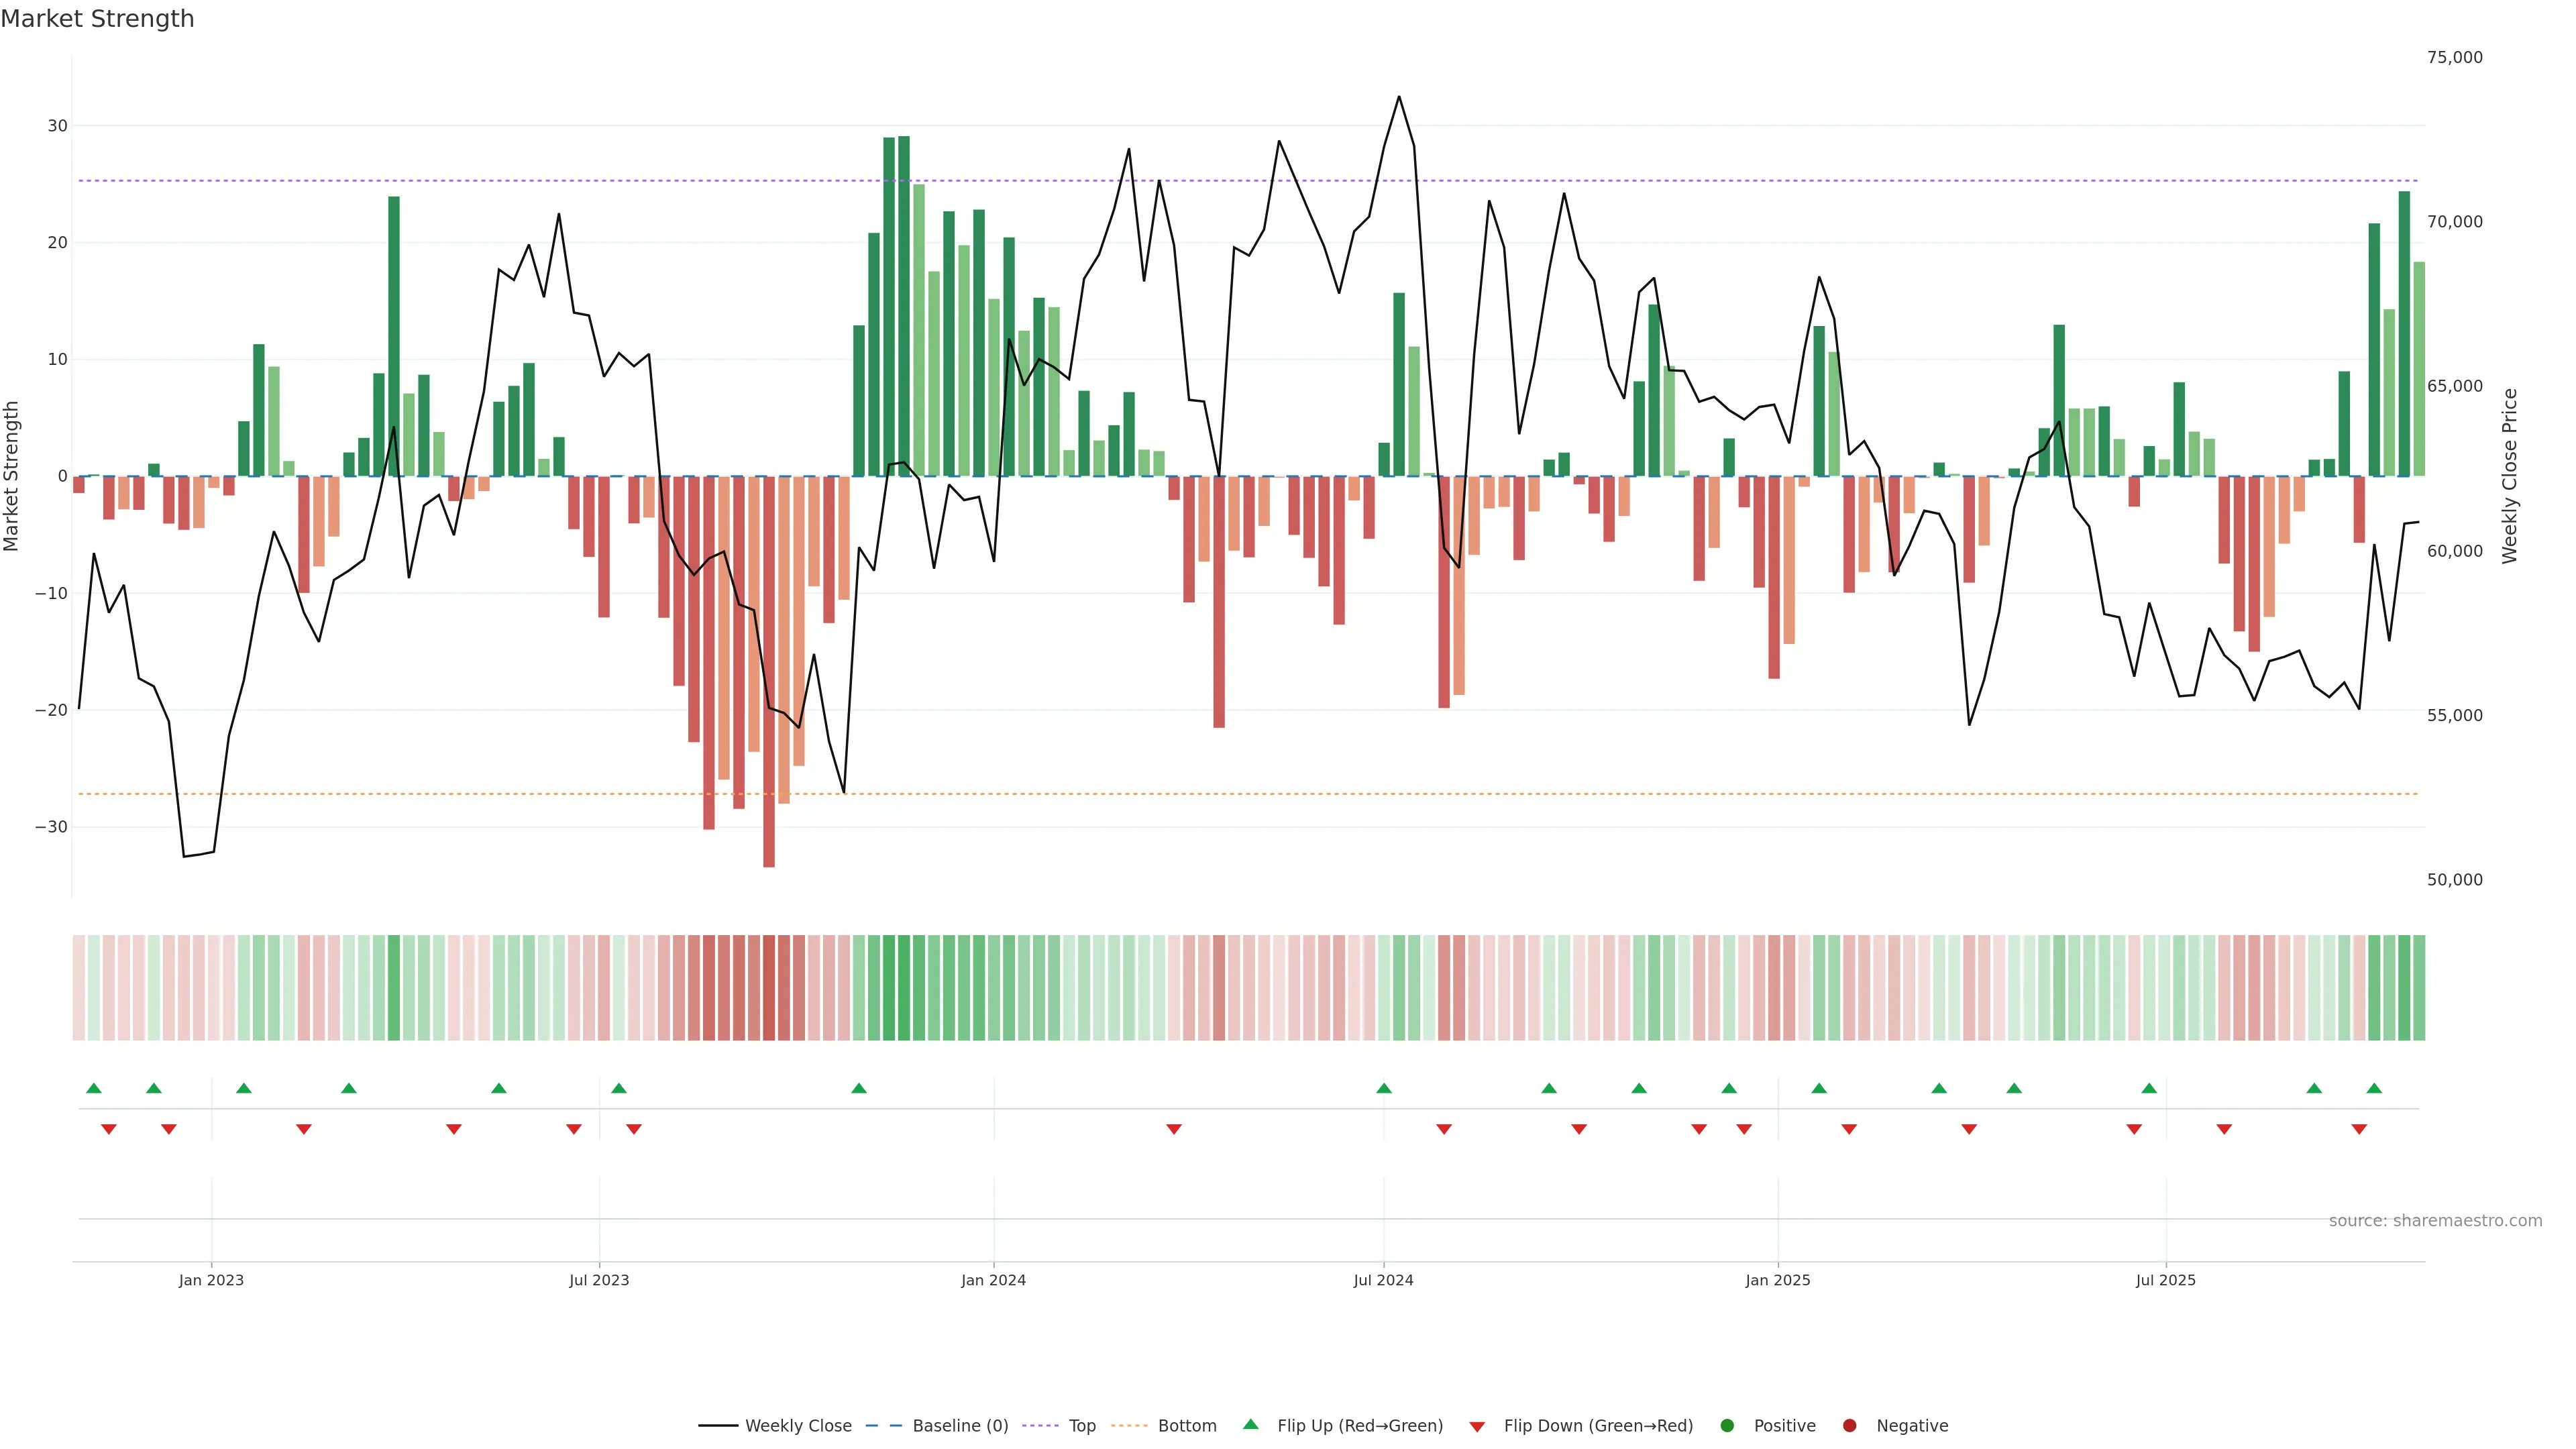This screenshot has height=1449, width=2576.
Task: Click the last green flip-up triangle marker
Action: [2374, 1088]
